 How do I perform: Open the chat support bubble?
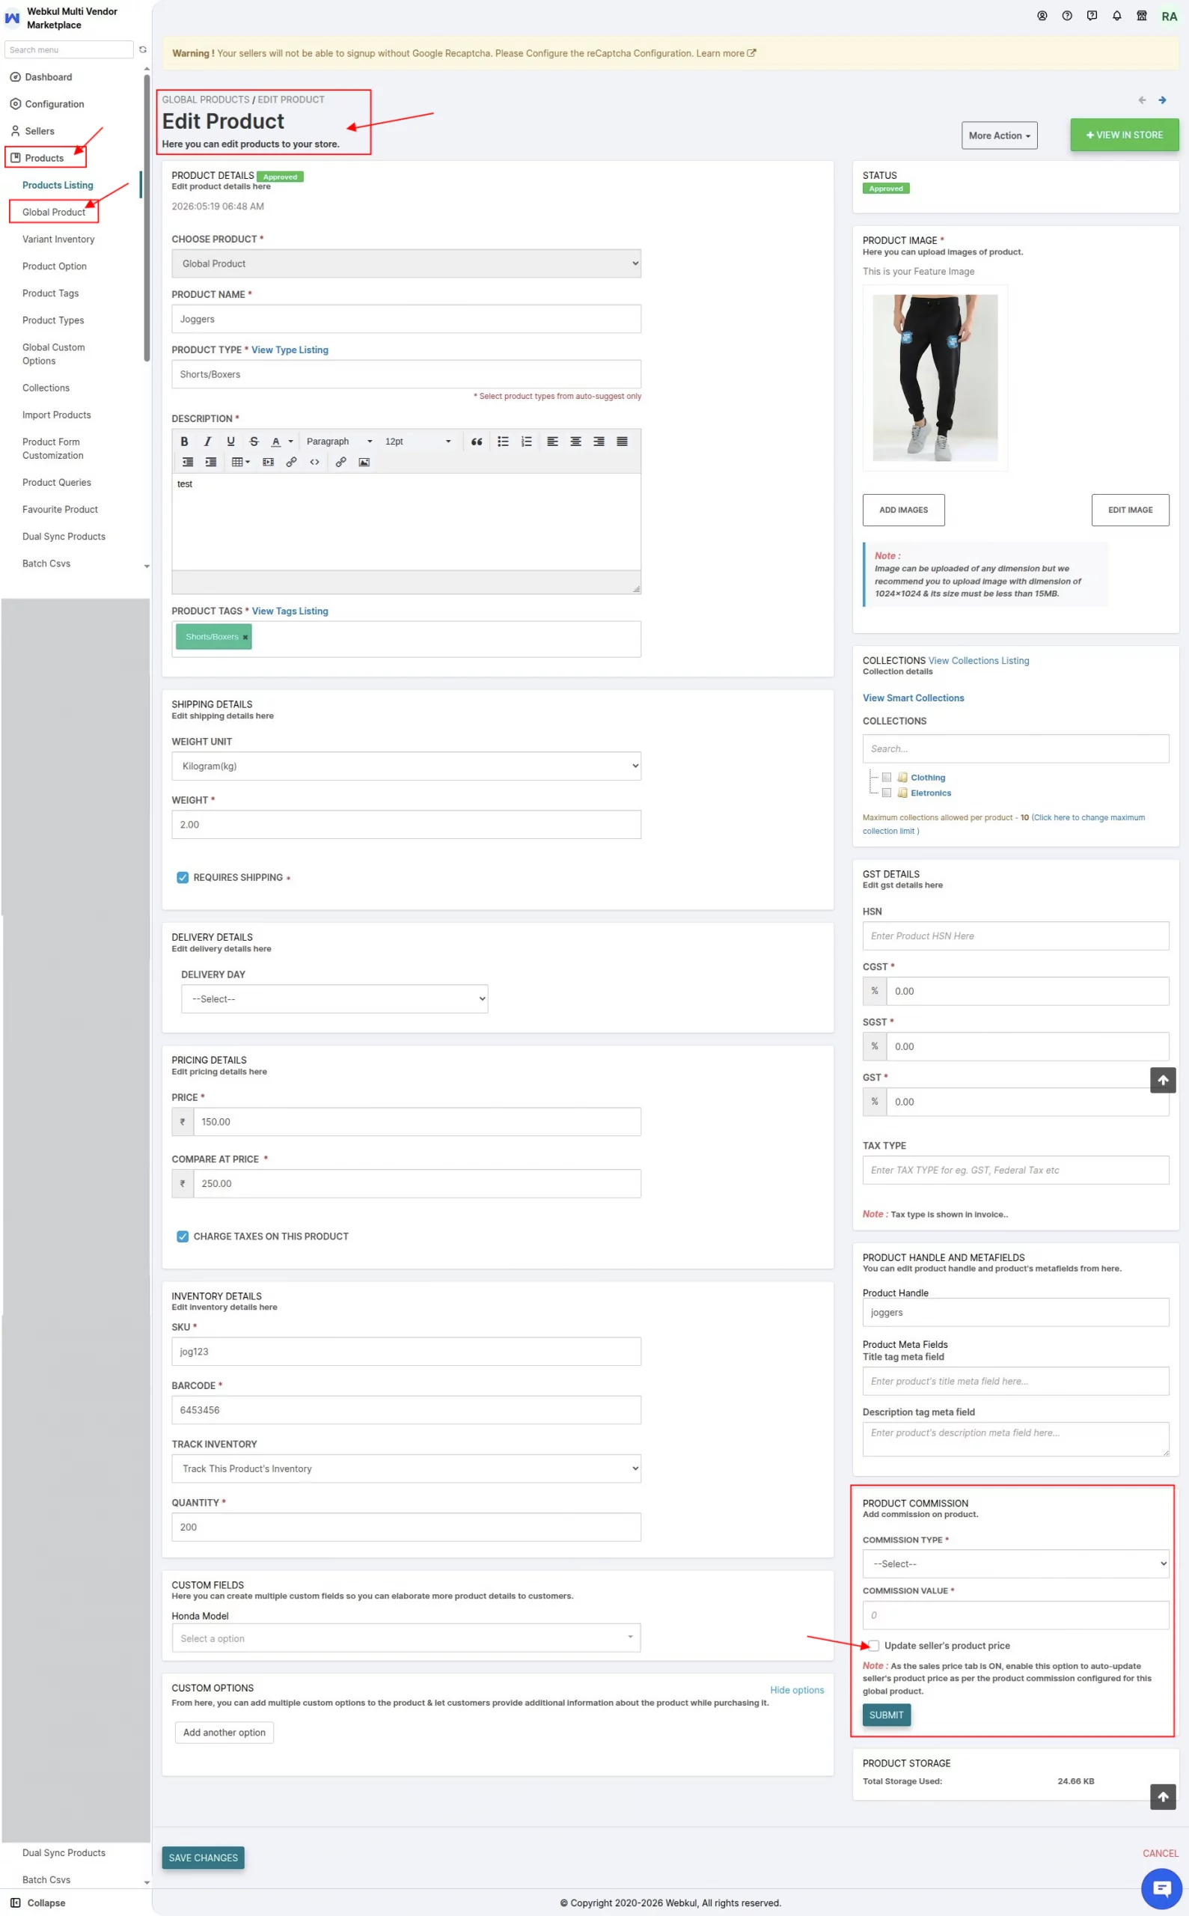pyautogui.click(x=1161, y=1887)
